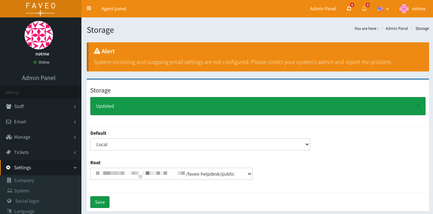Dismiss the green Updated alert
Viewport: 433px width, 214px height.
(418, 106)
